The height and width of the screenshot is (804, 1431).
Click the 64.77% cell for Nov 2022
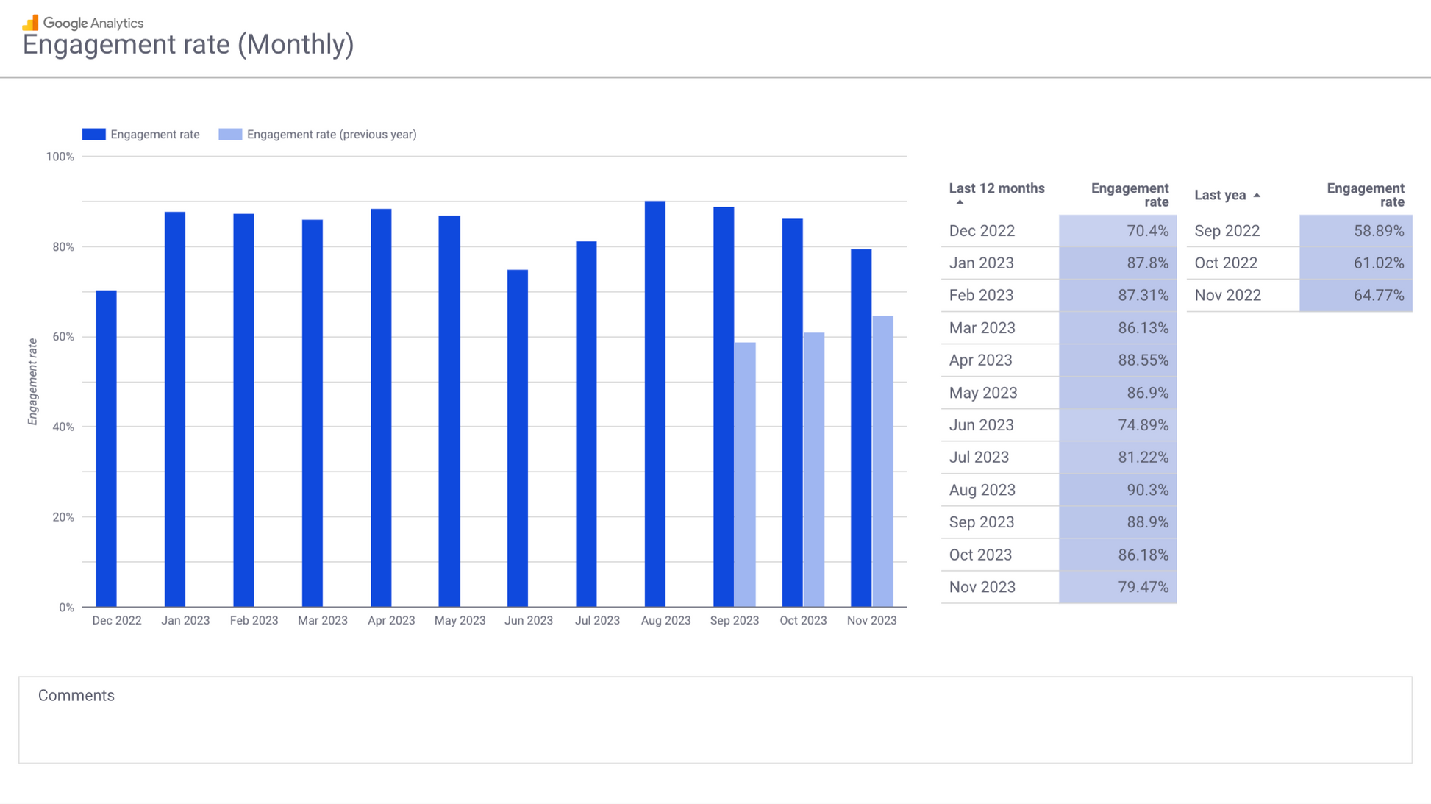pos(1356,296)
